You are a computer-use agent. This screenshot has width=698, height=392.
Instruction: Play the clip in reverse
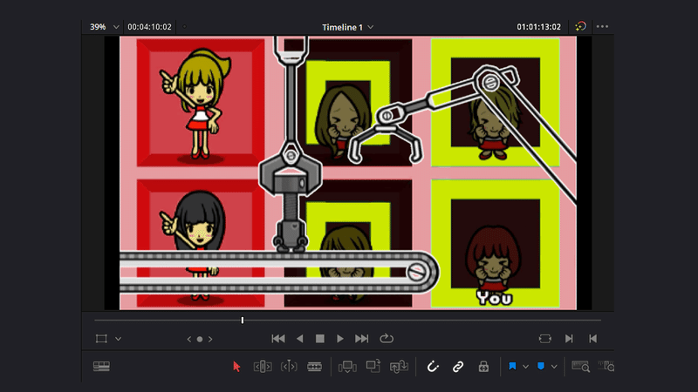(300, 339)
